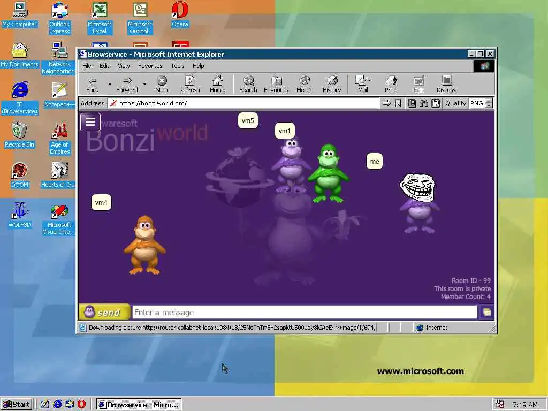Click the Quality PNG value field
The width and height of the screenshot is (548, 411).
tap(477, 103)
